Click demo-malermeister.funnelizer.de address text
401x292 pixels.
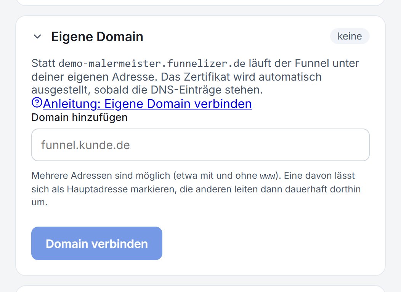click(x=152, y=63)
